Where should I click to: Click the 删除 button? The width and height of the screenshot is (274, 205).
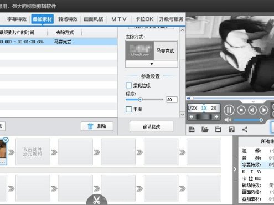pyautogui.click(x=97, y=126)
